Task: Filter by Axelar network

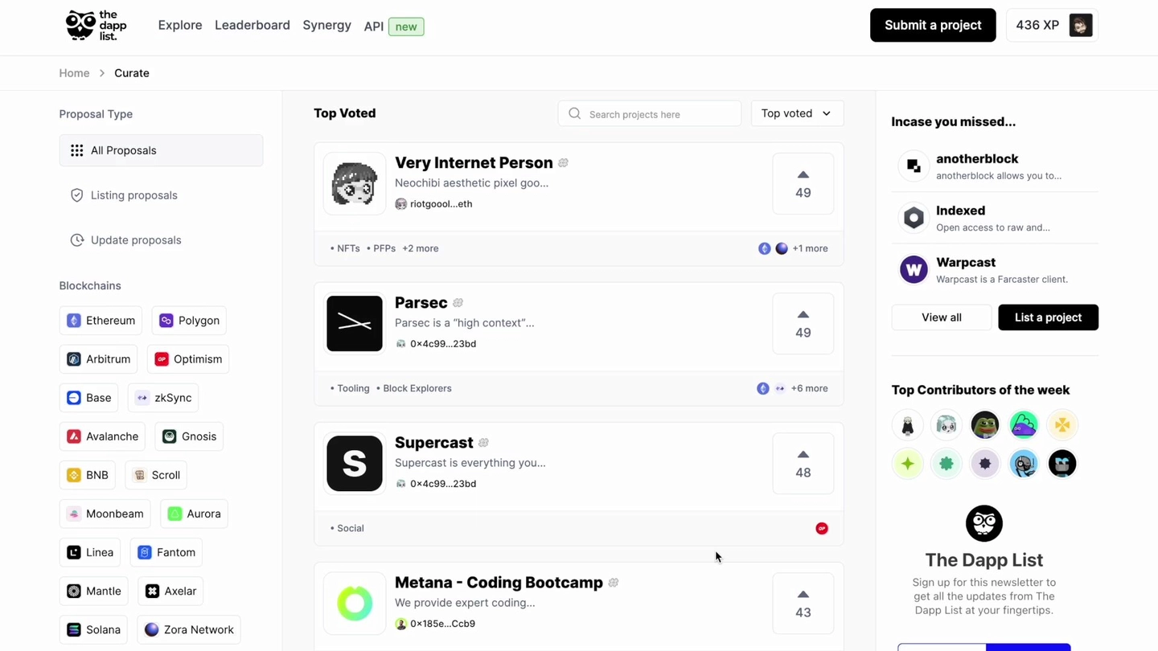Action: coord(170,591)
